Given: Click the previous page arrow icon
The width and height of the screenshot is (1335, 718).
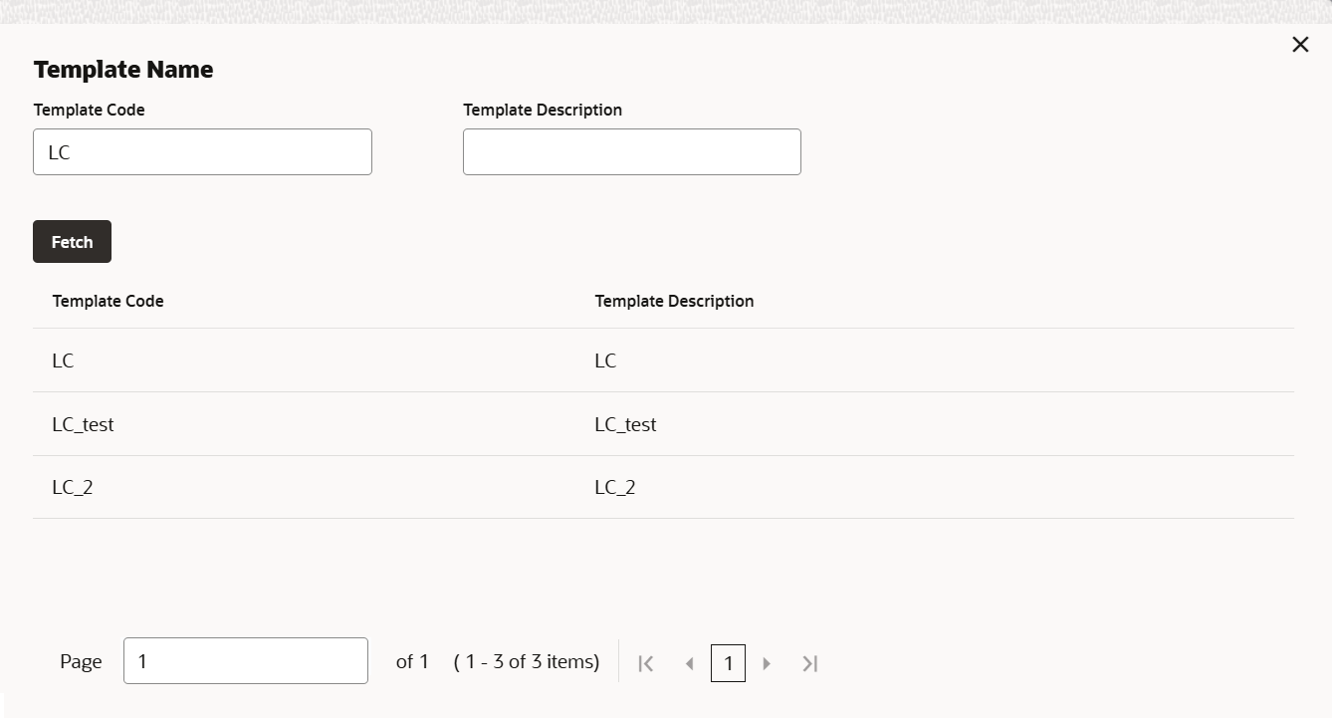Looking at the screenshot, I should [x=689, y=662].
